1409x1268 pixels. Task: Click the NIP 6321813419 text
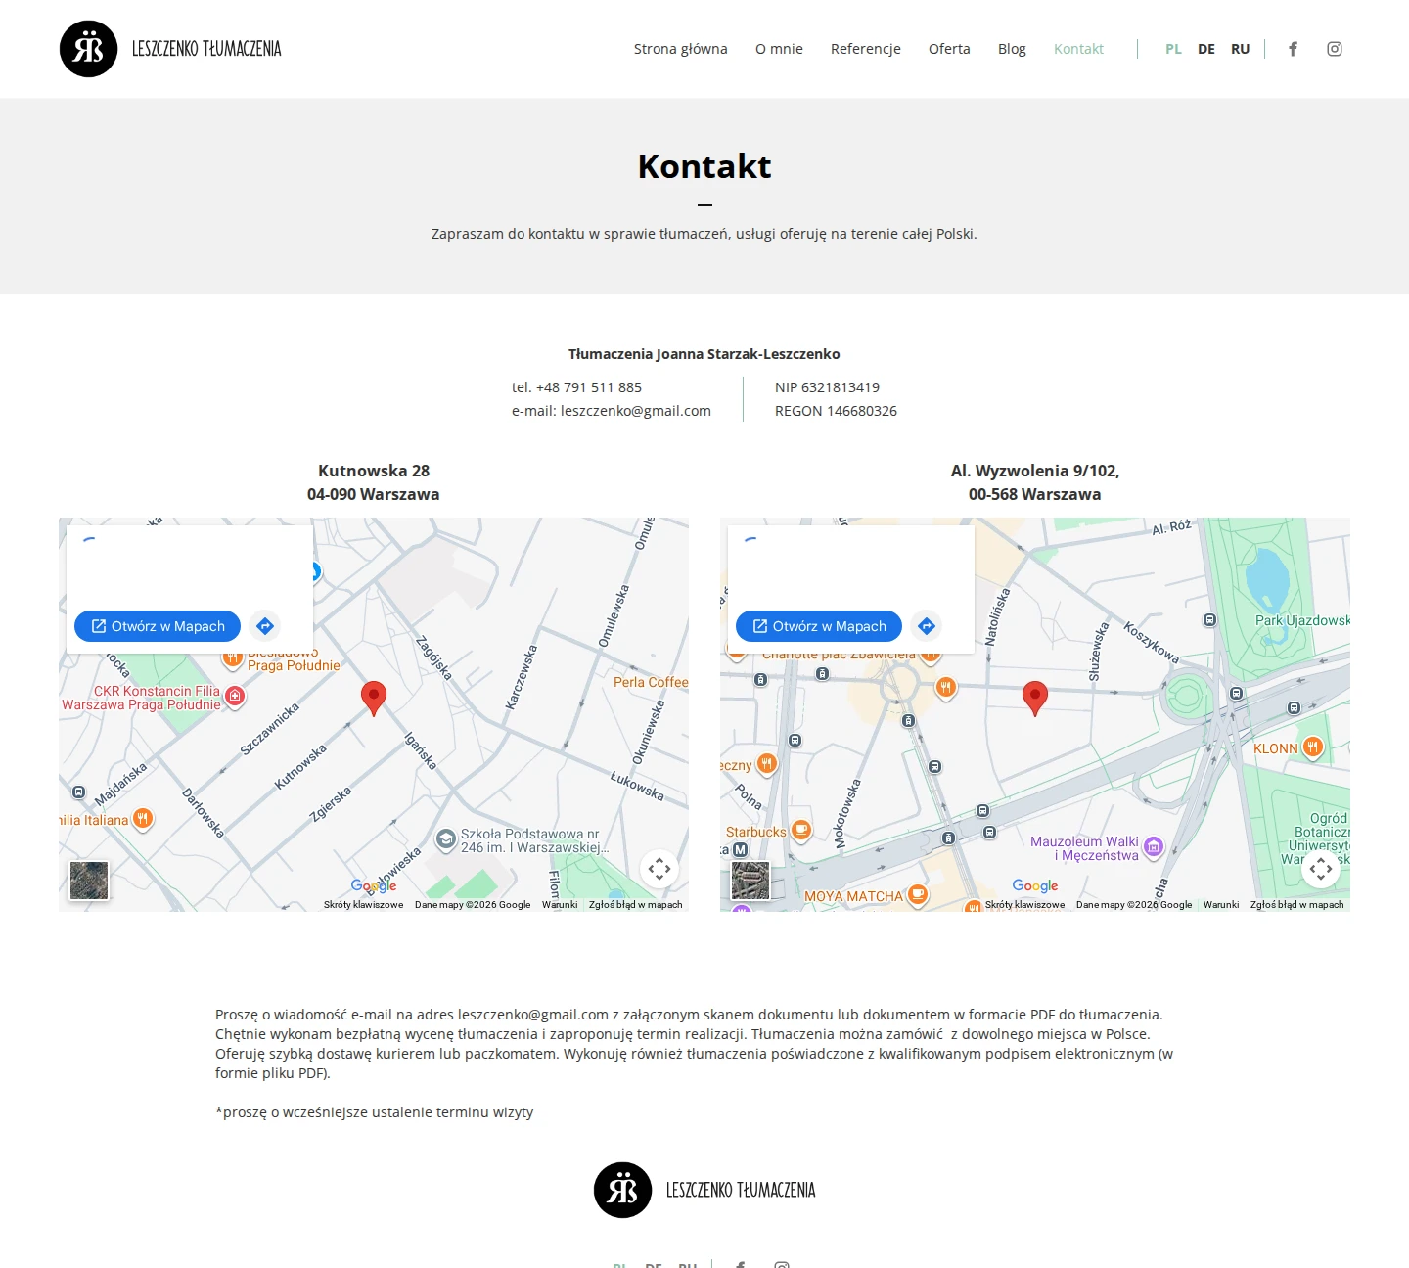click(827, 387)
